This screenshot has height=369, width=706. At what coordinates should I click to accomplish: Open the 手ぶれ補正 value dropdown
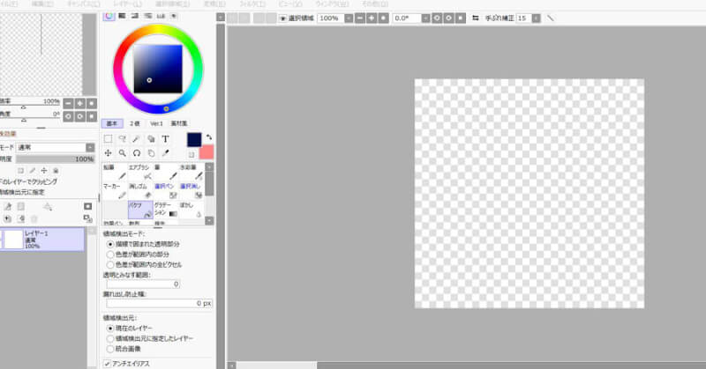pyautogui.click(x=536, y=18)
